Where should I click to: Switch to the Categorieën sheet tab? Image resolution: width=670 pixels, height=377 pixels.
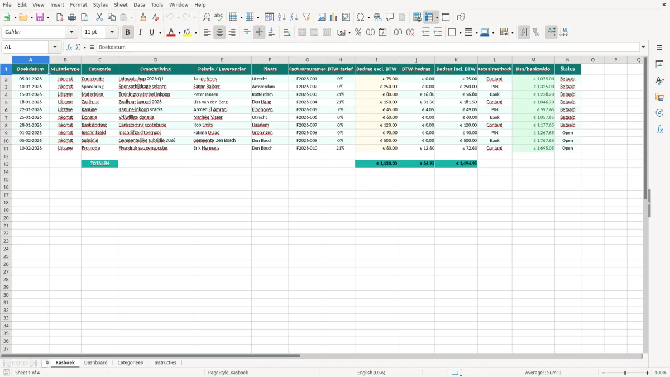point(130,362)
